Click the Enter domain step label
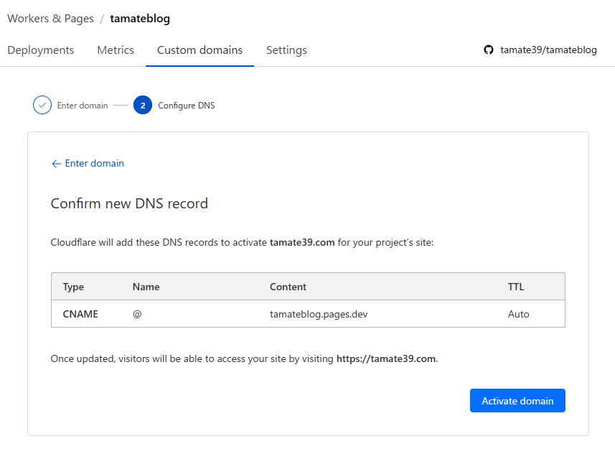Viewport: 615px width, 449px height. [x=83, y=106]
